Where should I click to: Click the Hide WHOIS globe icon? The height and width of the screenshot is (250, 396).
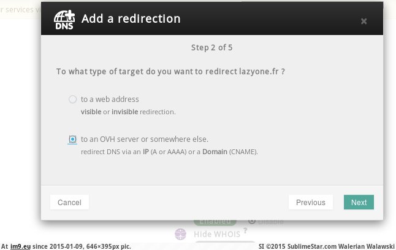point(180,234)
